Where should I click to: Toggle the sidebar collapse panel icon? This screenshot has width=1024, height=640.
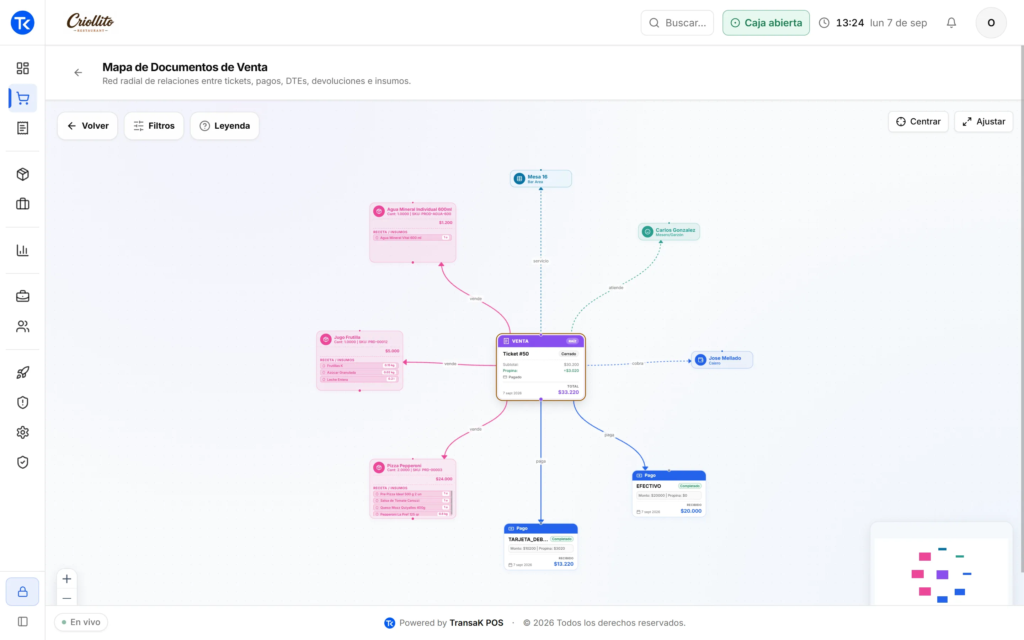coord(22,622)
